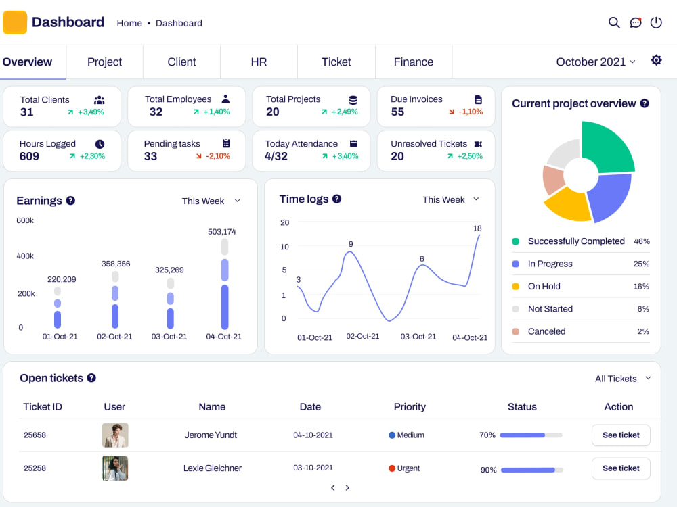Click the Status column header
The width and height of the screenshot is (677, 507).
522,406
